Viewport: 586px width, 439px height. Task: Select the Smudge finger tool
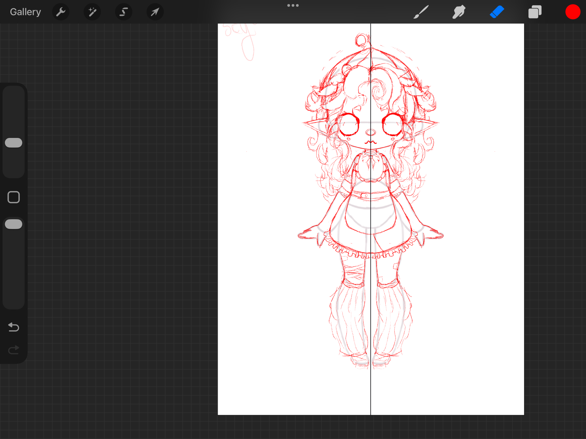pyautogui.click(x=459, y=12)
